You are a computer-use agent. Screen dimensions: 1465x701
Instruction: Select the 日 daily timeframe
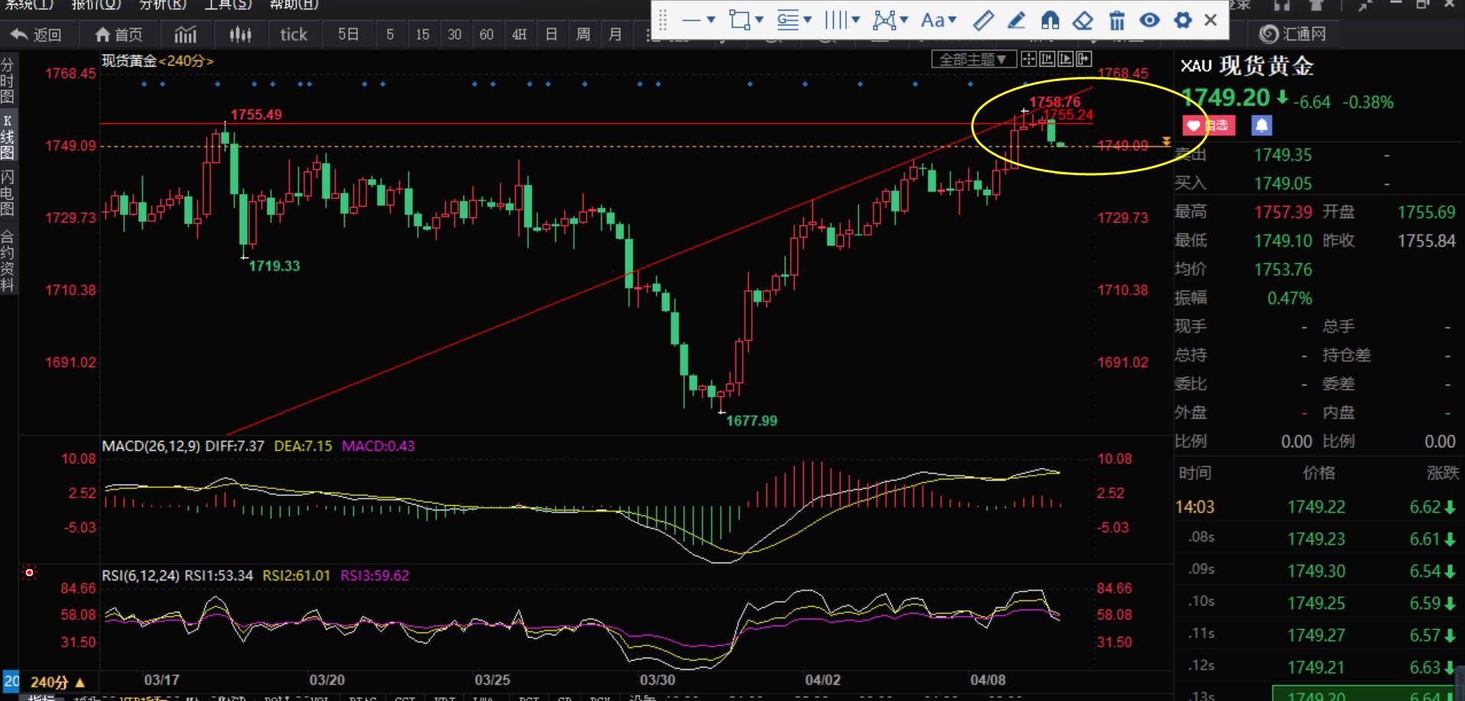coord(551,34)
